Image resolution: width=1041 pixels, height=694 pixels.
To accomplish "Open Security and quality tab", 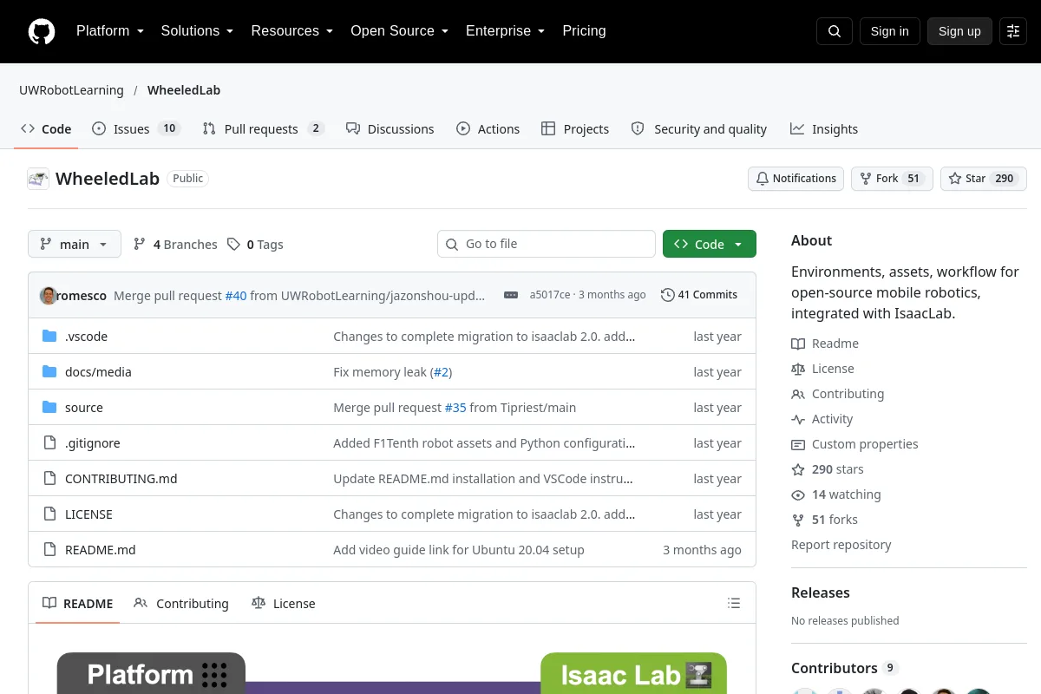I will click(699, 129).
